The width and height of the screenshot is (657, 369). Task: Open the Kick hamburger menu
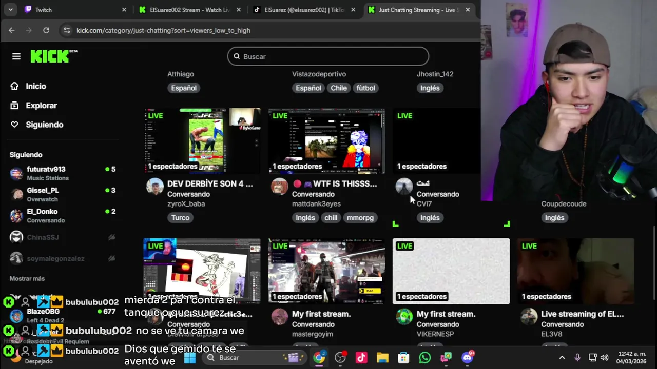pyautogui.click(x=16, y=56)
